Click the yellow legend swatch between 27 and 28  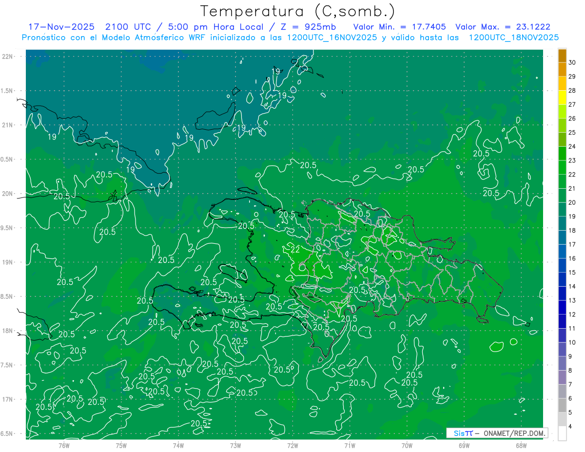(562, 97)
